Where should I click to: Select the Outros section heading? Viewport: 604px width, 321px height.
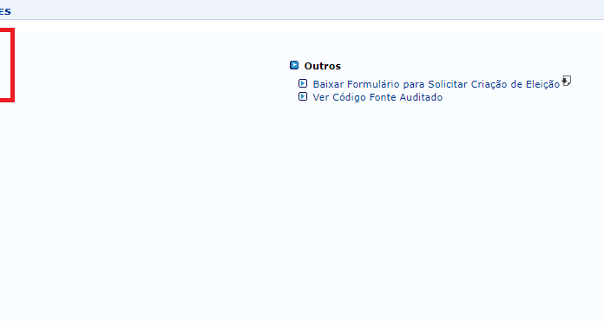coord(323,66)
